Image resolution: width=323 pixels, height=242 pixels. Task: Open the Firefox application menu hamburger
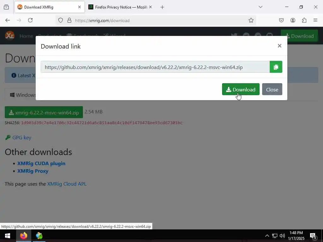point(315,20)
